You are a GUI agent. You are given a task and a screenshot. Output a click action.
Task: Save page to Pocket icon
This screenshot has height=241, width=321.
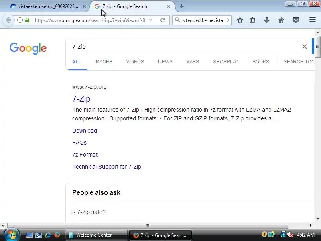(295, 20)
